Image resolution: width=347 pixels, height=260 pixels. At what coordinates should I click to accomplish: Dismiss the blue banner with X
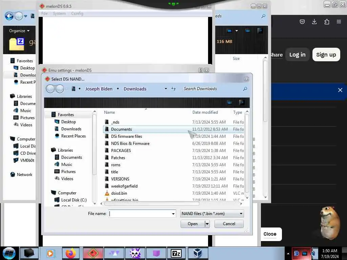pyautogui.click(x=340, y=90)
